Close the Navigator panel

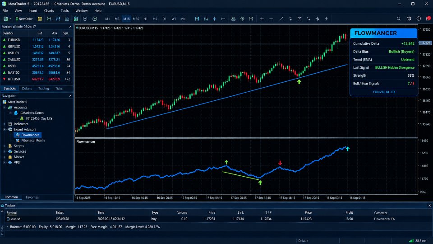point(70,96)
